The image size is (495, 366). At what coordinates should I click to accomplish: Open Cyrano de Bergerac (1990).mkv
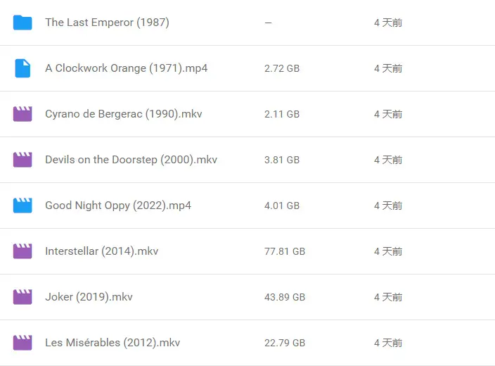124,114
